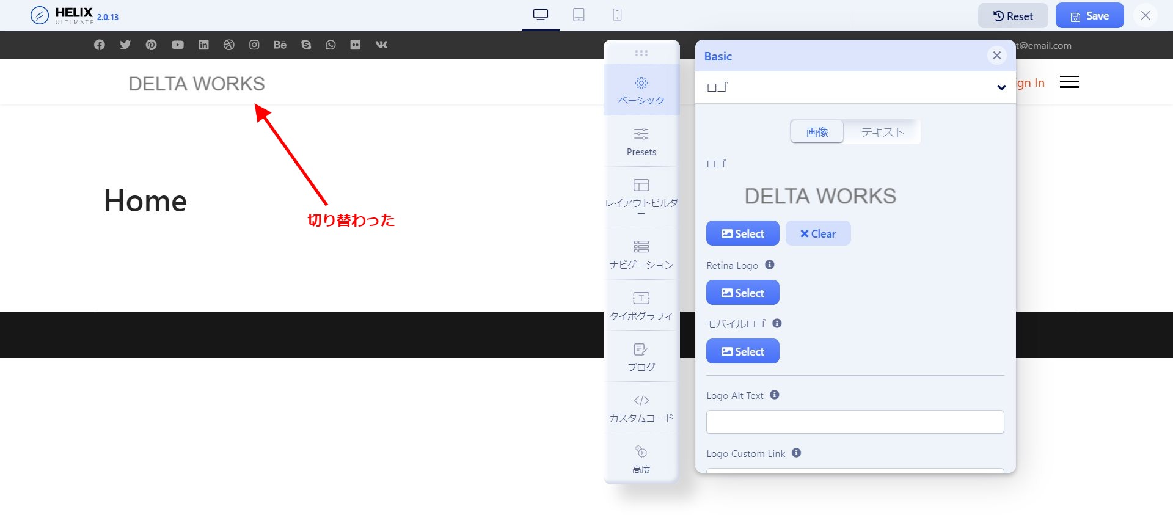Open the ベーシック settings section
The width and height of the screenshot is (1173, 515).
tap(641, 90)
